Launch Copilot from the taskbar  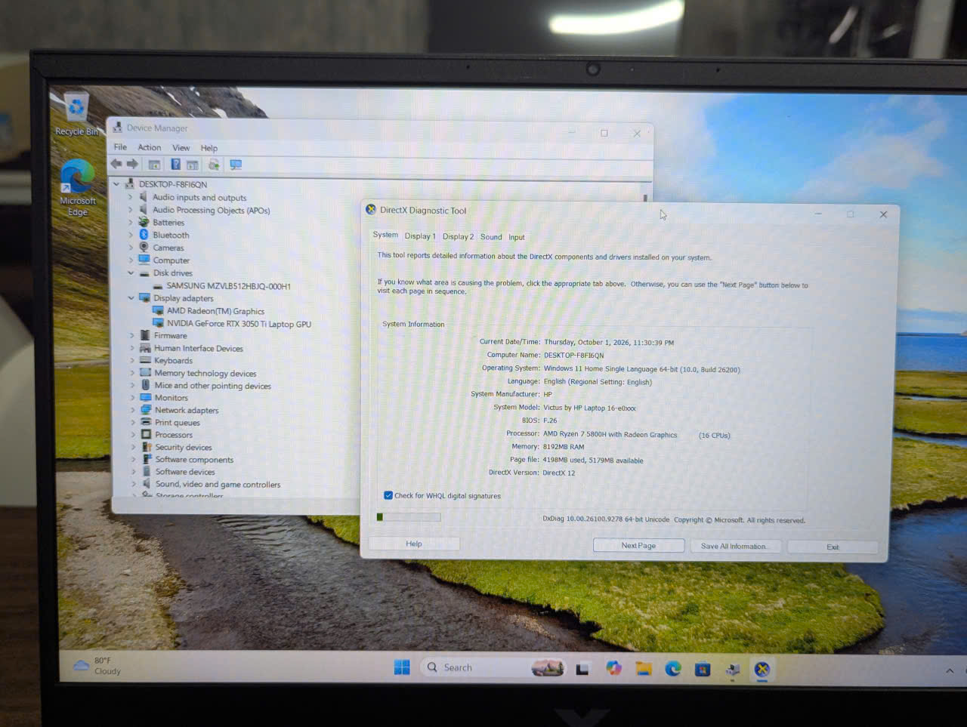click(x=613, y=668)
